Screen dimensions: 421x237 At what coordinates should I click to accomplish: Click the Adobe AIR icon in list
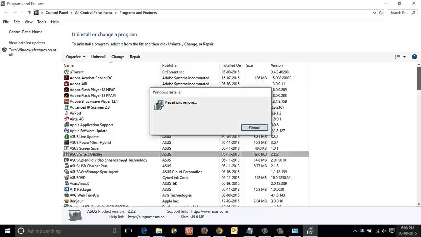pyautogui.click(x=66, y=84)
